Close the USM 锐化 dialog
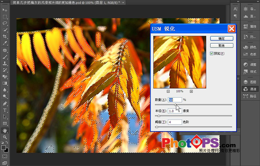 coord(231,29)
